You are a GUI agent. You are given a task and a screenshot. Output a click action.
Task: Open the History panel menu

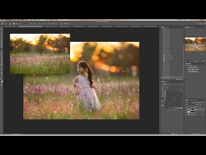(x=183, y=27)
